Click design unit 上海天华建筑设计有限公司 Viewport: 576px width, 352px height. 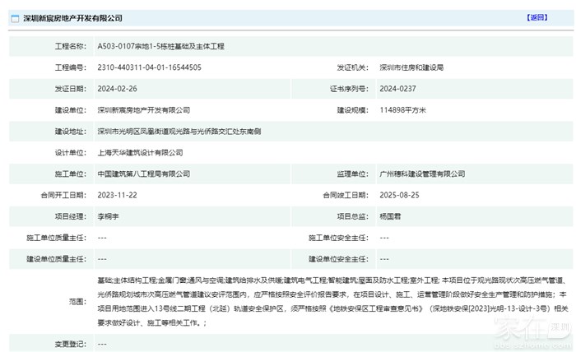(140, 152)
